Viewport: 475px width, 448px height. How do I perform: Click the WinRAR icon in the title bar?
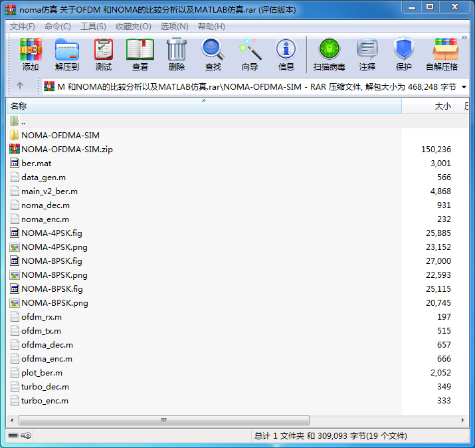click(x=11, y=10)
